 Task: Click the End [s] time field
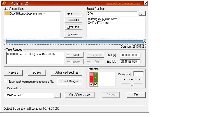pos(130,62)
